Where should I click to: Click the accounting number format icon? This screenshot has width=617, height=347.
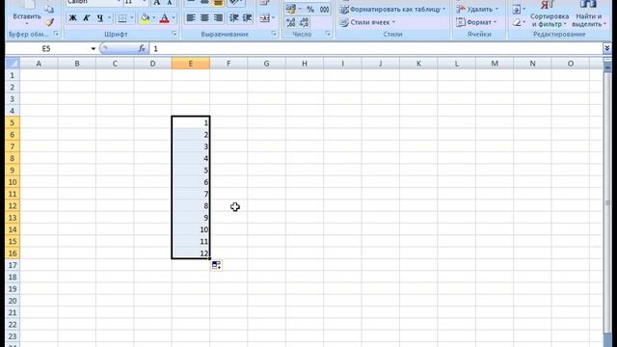(x=291, y=9)
